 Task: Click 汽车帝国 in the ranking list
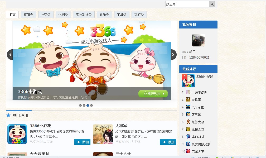[x=198, y=107]
